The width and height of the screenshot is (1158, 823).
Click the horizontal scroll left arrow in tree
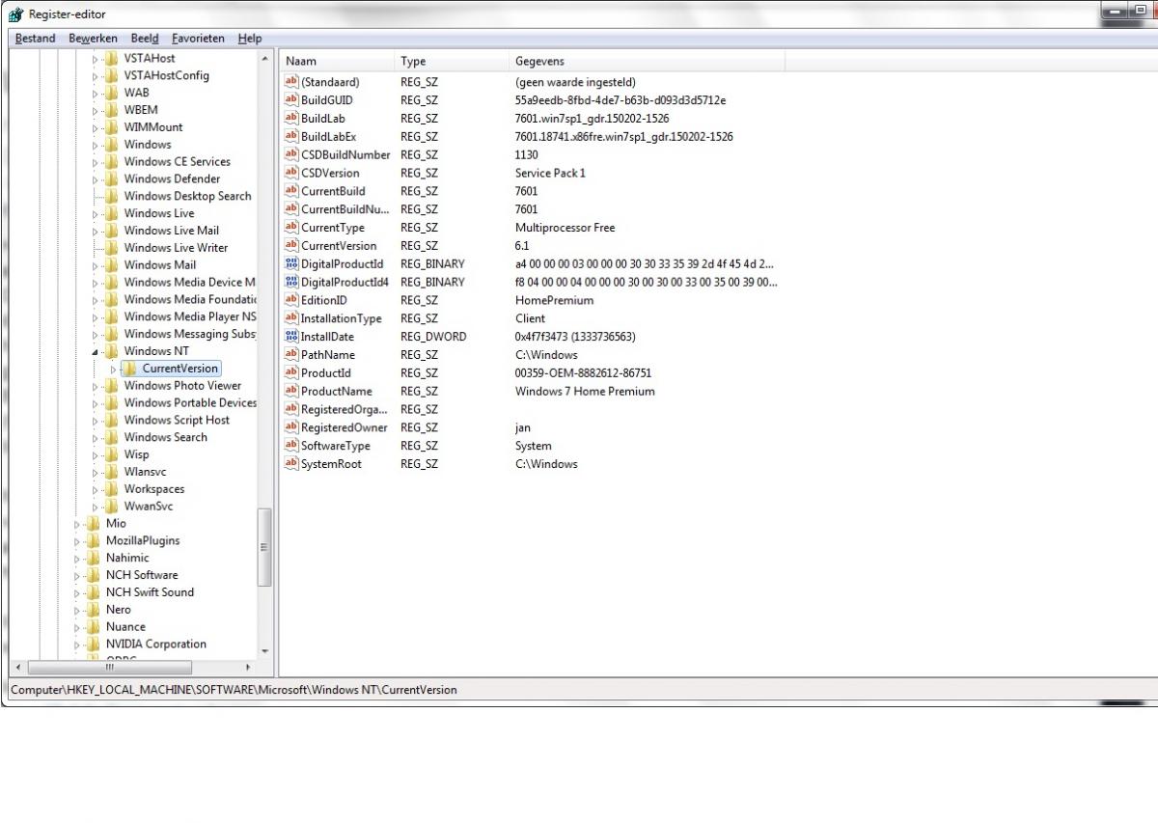(x=17, y=667)
